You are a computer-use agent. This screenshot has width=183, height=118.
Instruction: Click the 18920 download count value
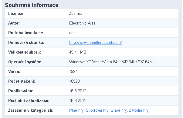pyautogui.click(x=74, y=81)
